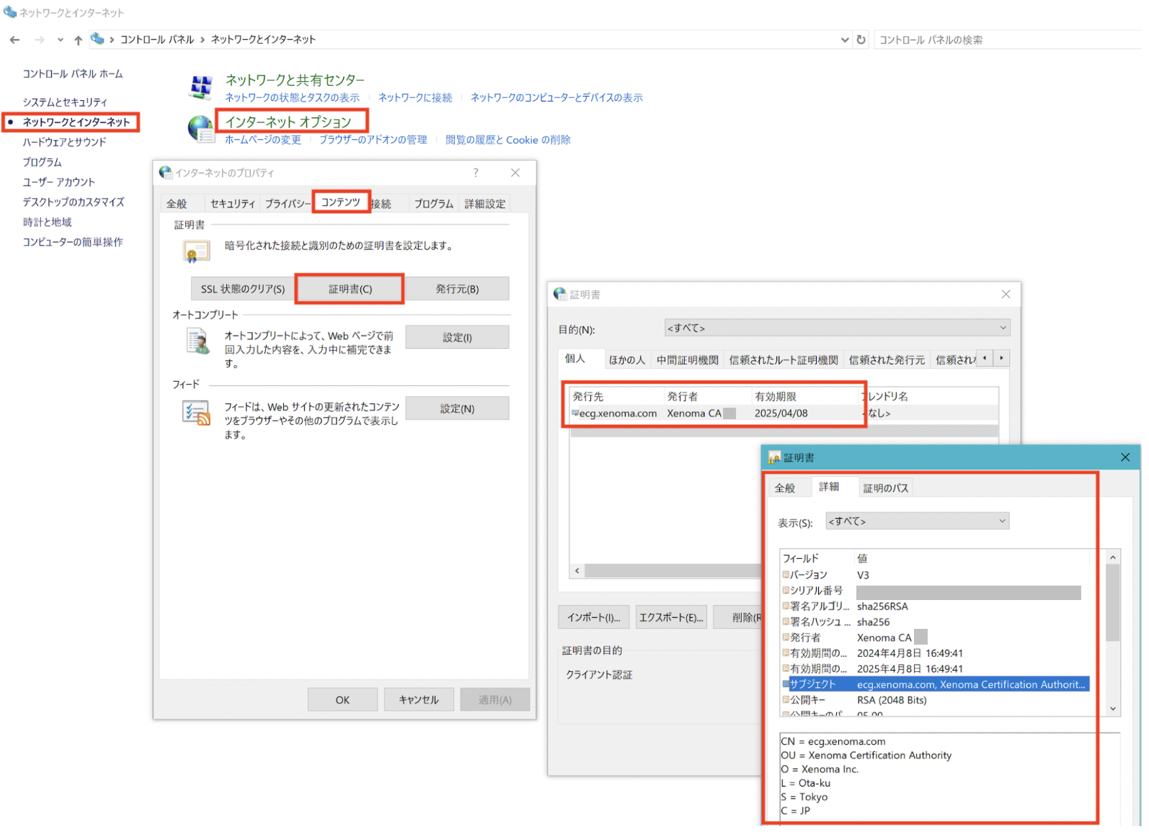Click the autocomplete section icon
The width and height of the screenshot is (1149, 837).
tap(198, 341)
